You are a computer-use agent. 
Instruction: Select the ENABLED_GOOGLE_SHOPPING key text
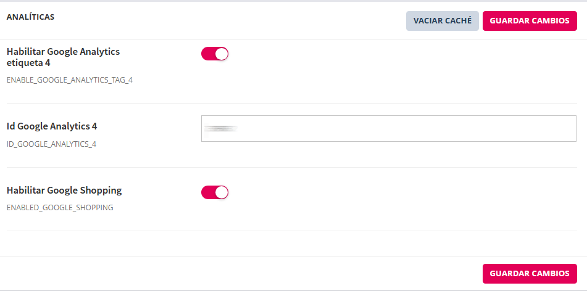click(60, 208)
